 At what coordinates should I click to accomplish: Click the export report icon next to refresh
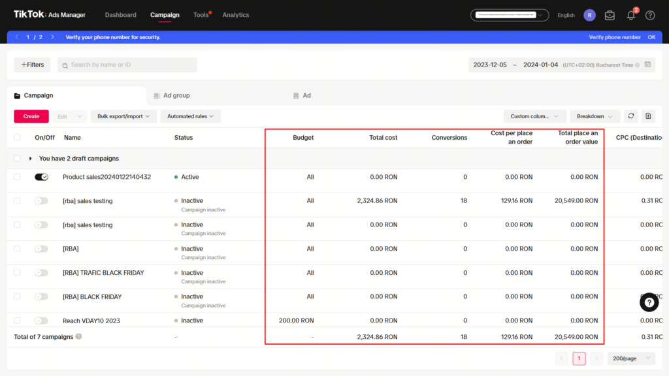pos(648,116)
